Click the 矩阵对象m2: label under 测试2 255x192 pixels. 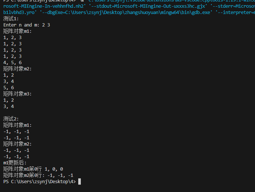tap(17, 144)
